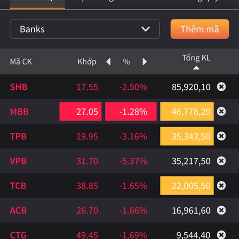Open the MBB stock symbol
The height and width of the screenshot is (239, 239).
20,112
